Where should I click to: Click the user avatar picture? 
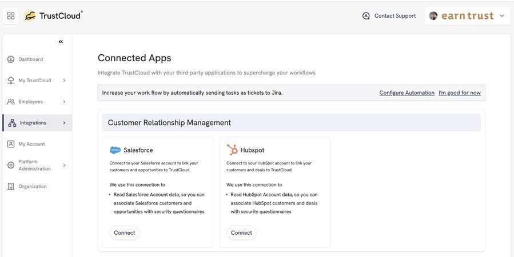433,16
